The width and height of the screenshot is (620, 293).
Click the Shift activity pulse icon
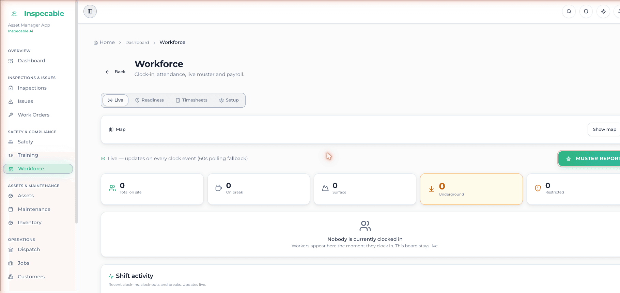pyautogui.click(x=111, y=276)
